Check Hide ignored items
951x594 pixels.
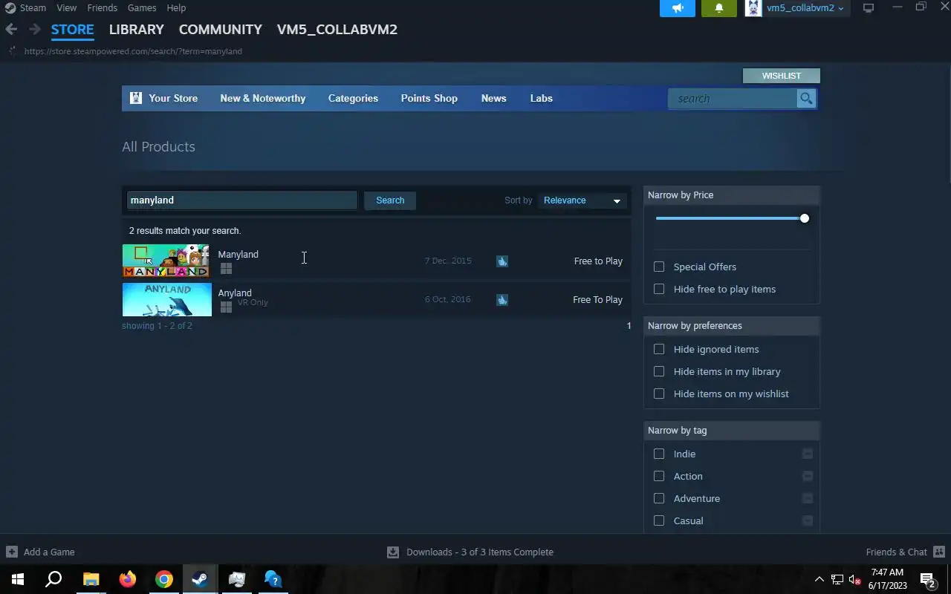(659, 349)
